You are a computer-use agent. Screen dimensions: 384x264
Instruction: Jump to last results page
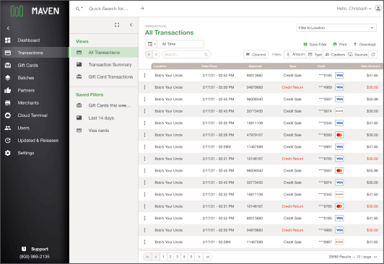(208, 257)
